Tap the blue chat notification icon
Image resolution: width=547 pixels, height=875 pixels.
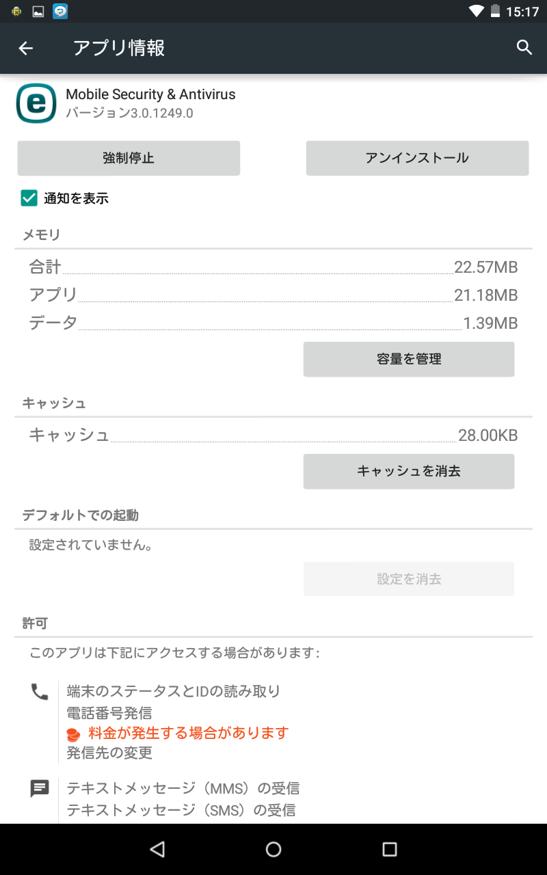click(61, 12)
